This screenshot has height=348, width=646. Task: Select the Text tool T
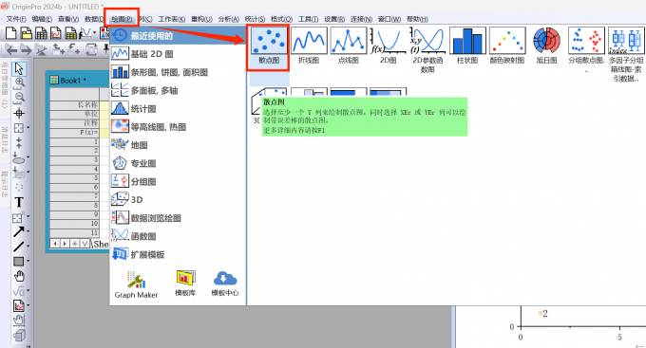click(19, 202)
